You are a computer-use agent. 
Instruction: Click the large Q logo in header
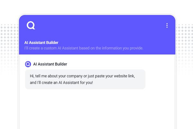pyautogui.click(x=31, y=25)
